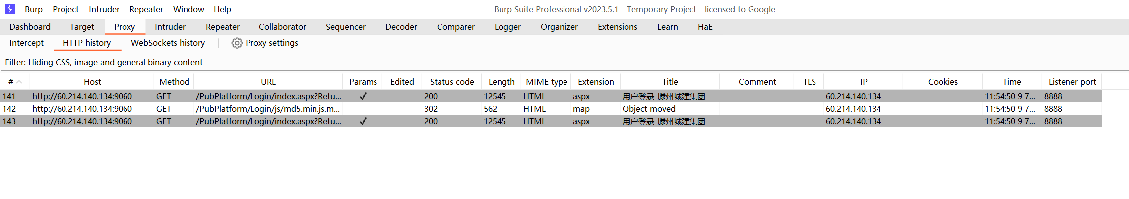Click the host cell in row 142
The width and height of the screenshot is (1129, 199).
pos(82,109)
